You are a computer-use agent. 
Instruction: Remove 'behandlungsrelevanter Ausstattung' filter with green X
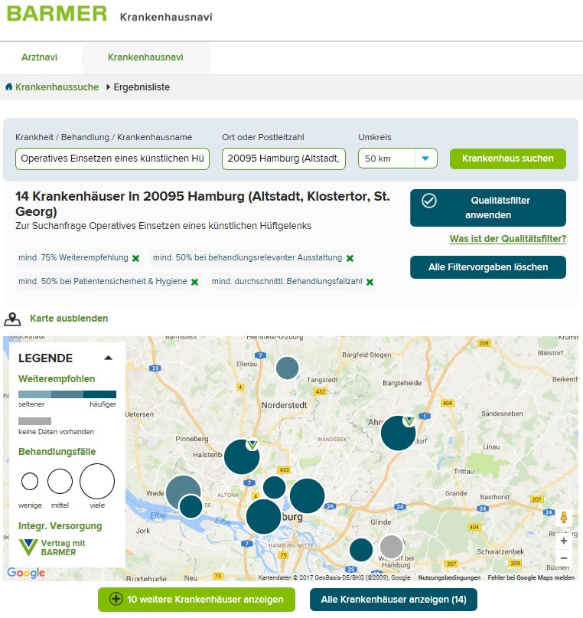point(350,259)
